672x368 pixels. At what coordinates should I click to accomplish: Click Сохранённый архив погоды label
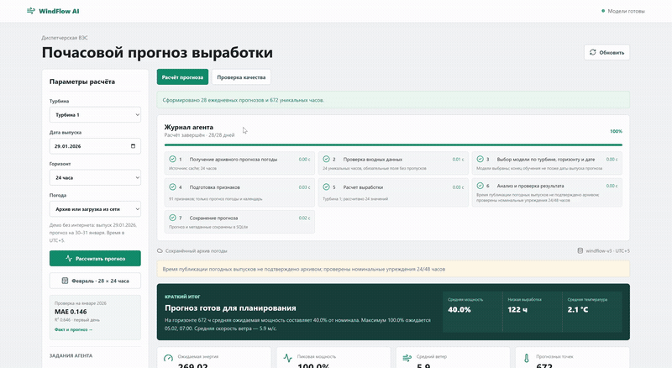point(197,250)
